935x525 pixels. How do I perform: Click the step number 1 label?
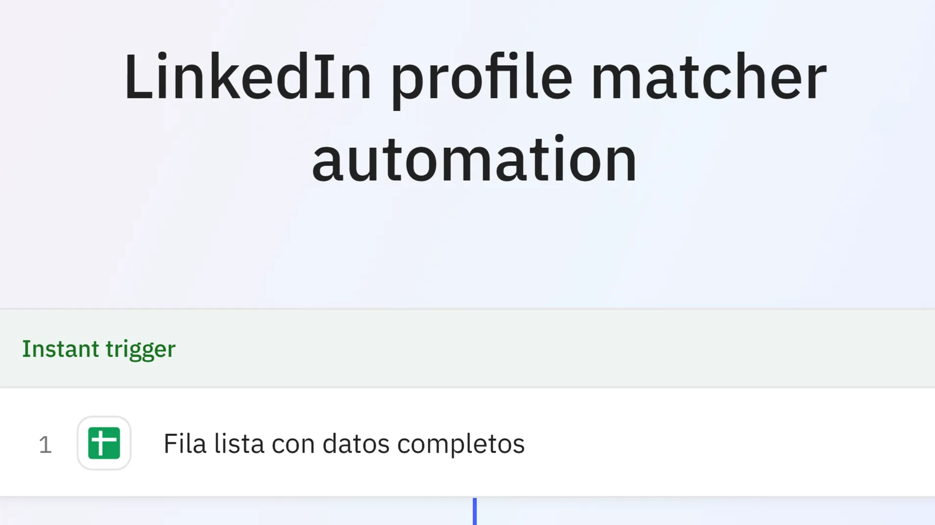point(45,445)
